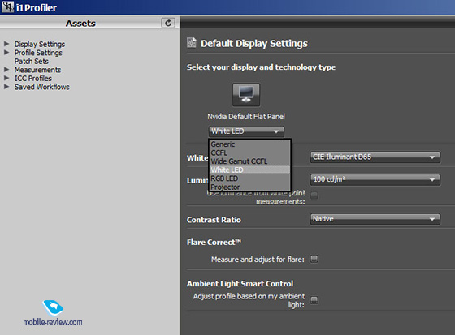Screen dimensions: 455x335
Task: Choose Generic from the technology list
Action: pos(250,144)
